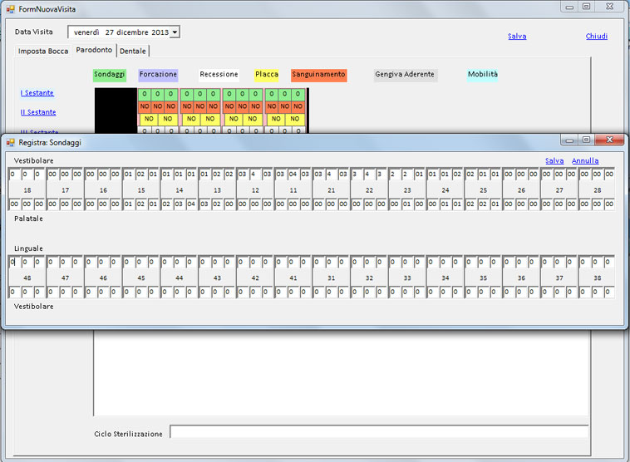The image size is (630, 462).
Task: Click Salva link in FormNuovaVisita window
Action: tap(517, 37)
